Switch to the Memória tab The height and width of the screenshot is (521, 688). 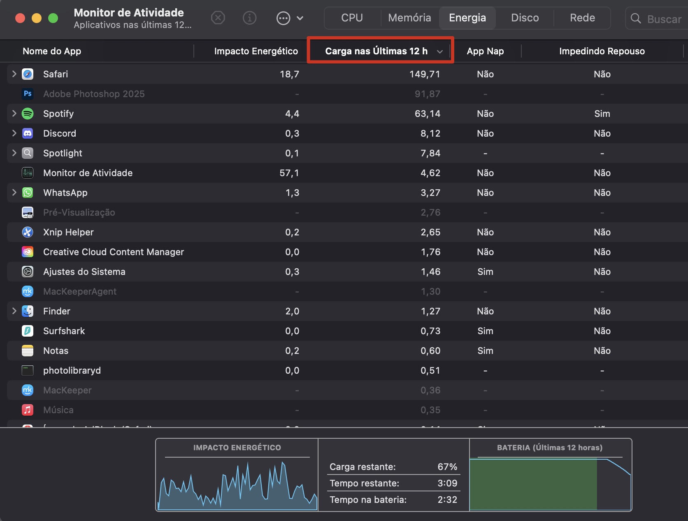(x=409, y=18)
